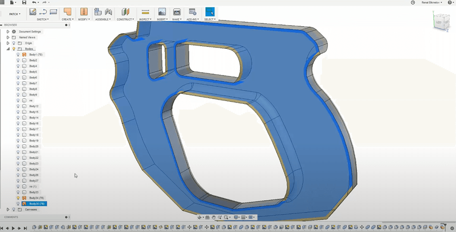The image size is (456, 232).
Task: Toggle visibility lightbulb of the Bodies folder
Action: coord(14,49)
